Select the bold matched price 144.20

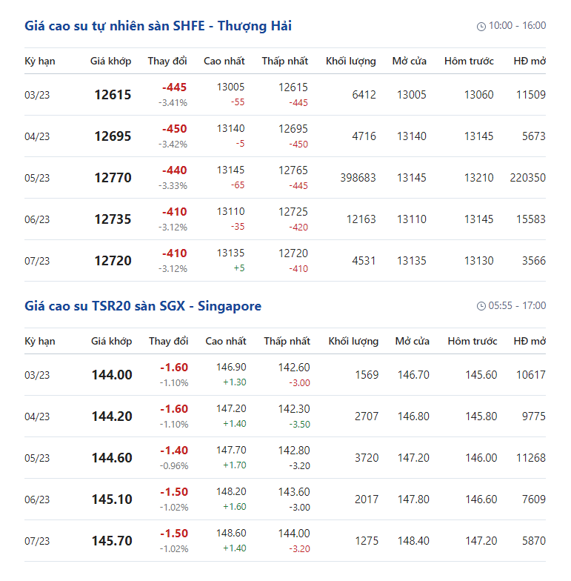[x=112, y=416]
